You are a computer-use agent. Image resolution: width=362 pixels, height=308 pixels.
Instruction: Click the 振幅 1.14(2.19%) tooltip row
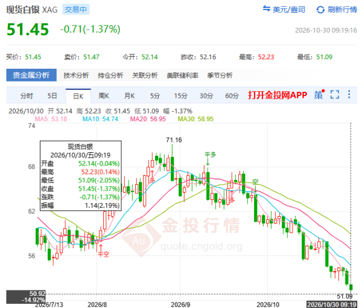coord(80,205)
